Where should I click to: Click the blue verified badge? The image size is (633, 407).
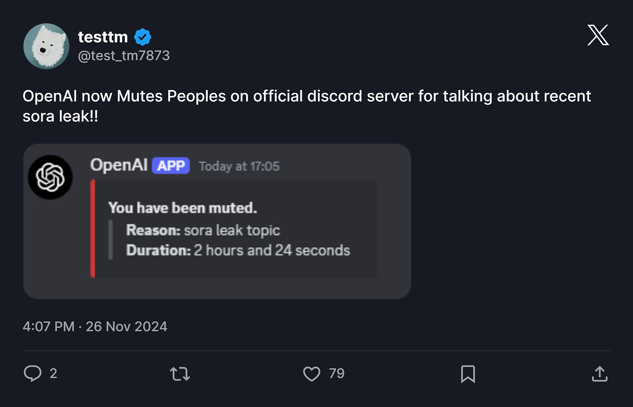tap(143, 37)
